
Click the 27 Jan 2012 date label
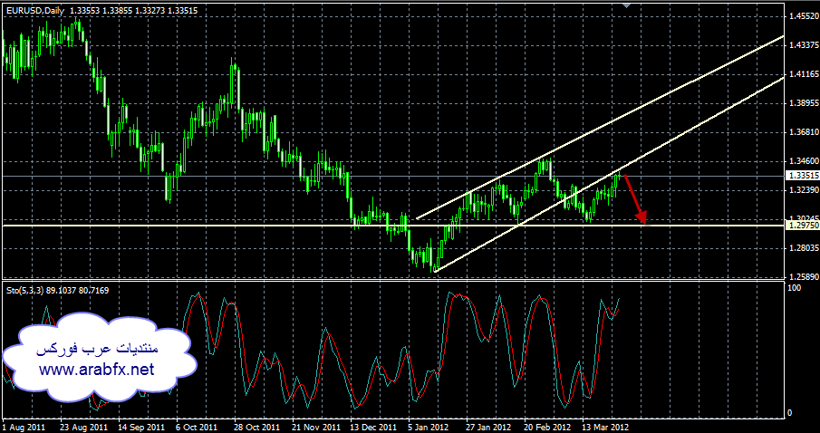pos(487,426)
